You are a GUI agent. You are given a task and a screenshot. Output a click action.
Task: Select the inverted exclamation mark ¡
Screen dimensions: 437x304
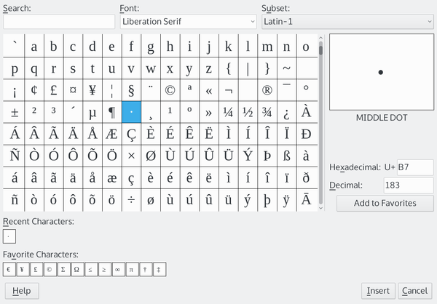click(15, 90)
